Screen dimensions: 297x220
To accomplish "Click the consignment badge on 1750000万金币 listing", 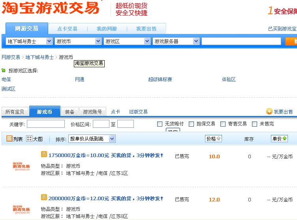I will pos(44,154).
